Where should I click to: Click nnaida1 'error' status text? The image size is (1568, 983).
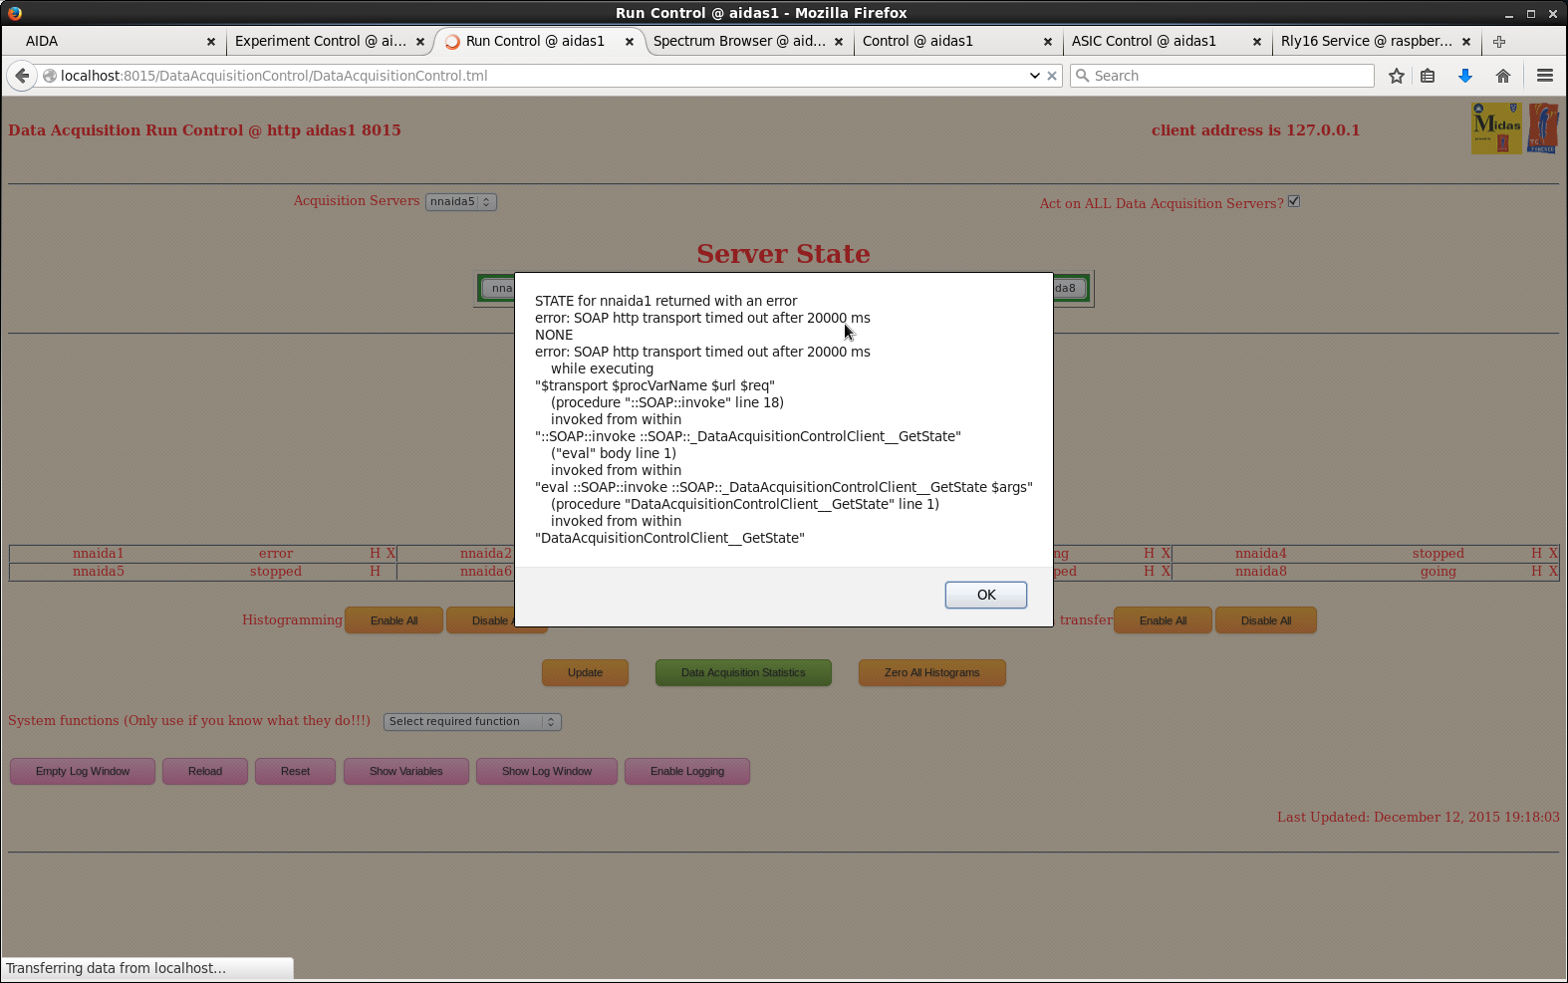[x=276, y=554]
